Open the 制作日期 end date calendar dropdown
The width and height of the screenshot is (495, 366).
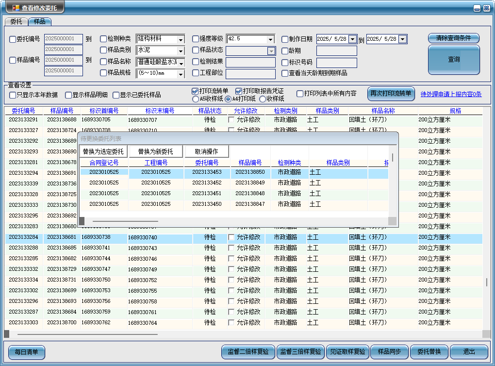(402, 39)
